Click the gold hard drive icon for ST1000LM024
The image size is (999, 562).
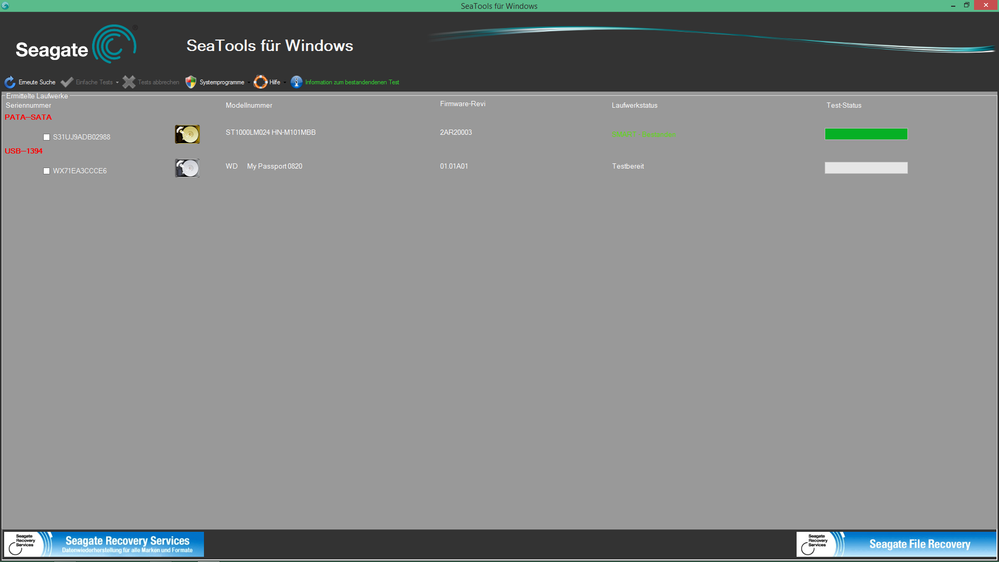pyautogui.click(x=187, y=134)
